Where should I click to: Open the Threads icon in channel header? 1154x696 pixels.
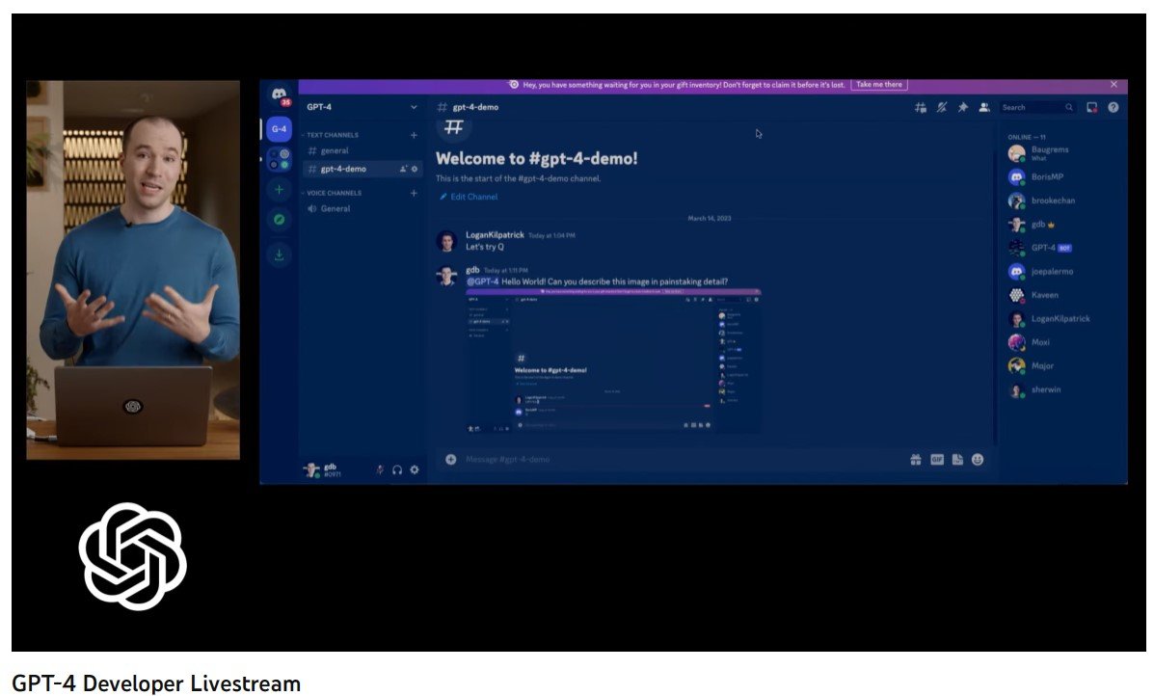(921, 108)
